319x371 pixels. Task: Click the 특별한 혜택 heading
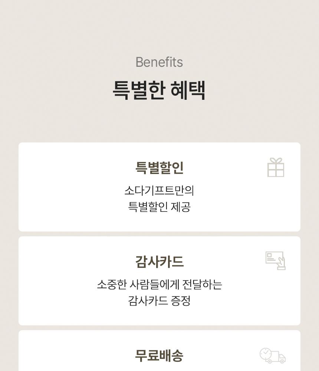(x=159, y=90)
